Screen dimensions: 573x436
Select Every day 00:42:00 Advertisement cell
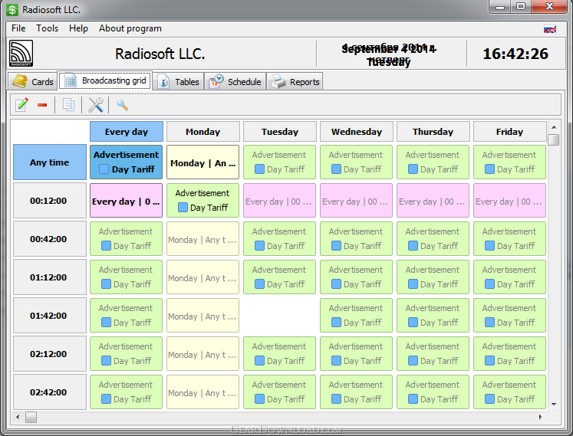(126, 239)
